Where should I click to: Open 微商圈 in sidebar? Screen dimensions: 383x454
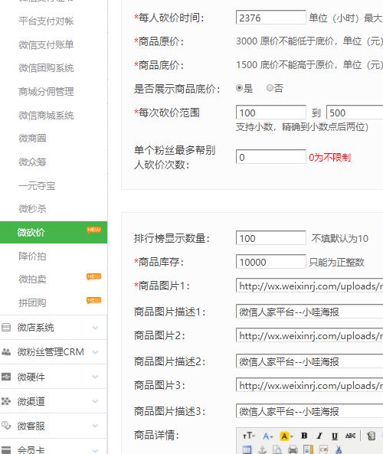[x=32, y=139]
